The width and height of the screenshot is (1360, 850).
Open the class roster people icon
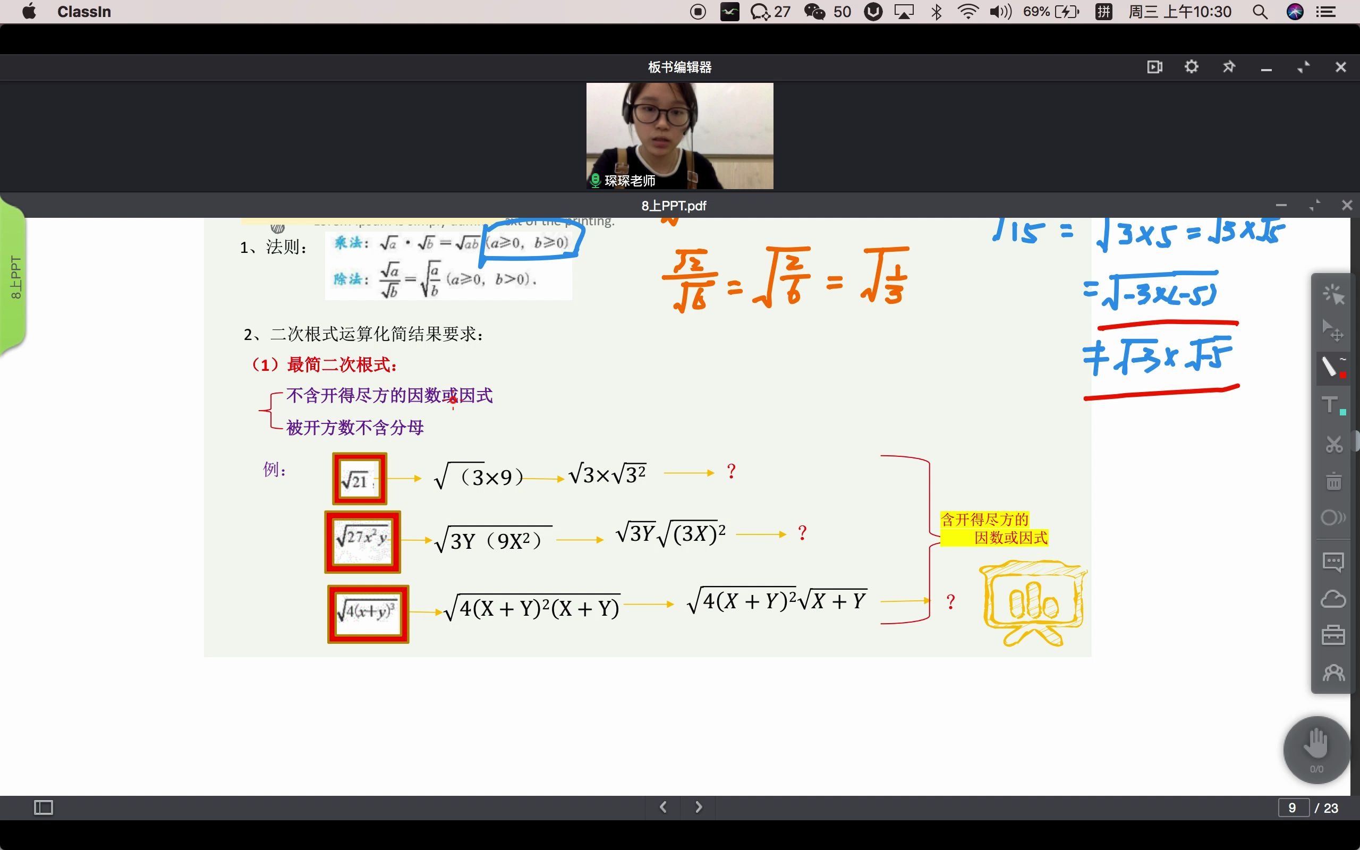click(x=1333, y=673)
